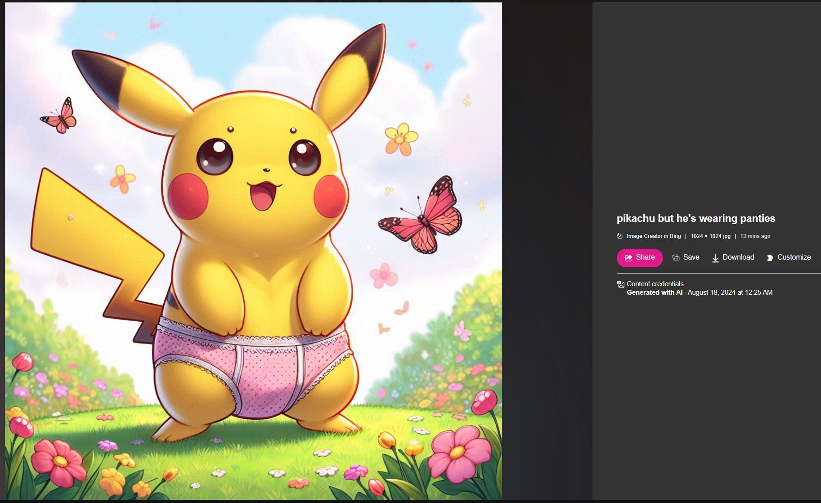Save the generated image to a collection

(x=686, y=257)
